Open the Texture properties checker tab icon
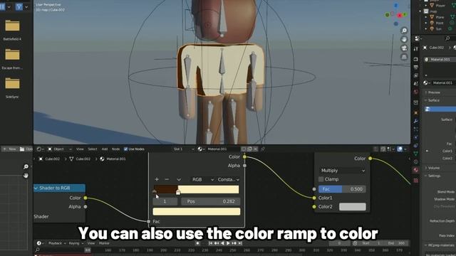The height and width of the screenshot is (256, 456). tap(416, 181)
